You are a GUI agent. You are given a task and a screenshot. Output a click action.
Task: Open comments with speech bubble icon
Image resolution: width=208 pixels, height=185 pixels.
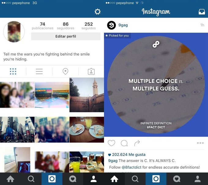pyautogui.click(x=124, y=143)
